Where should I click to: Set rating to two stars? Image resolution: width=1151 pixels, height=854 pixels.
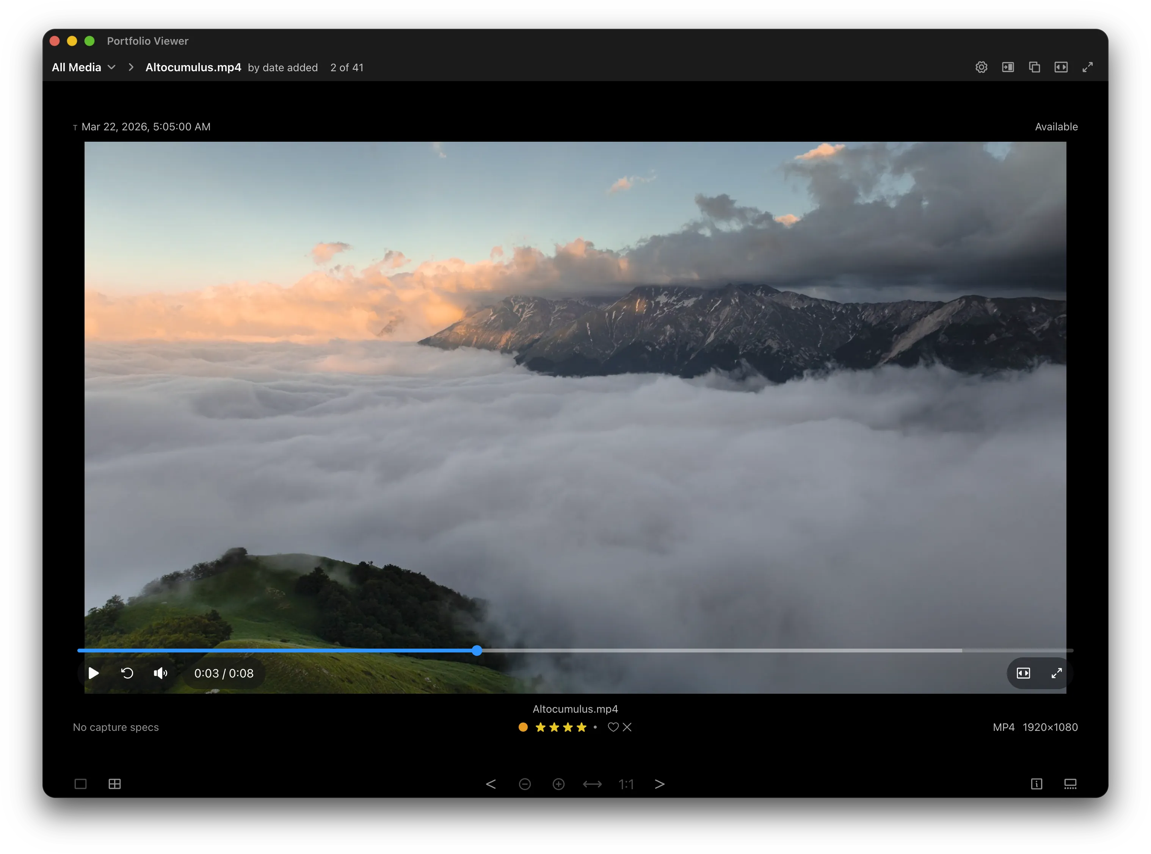tap(554, 727)
